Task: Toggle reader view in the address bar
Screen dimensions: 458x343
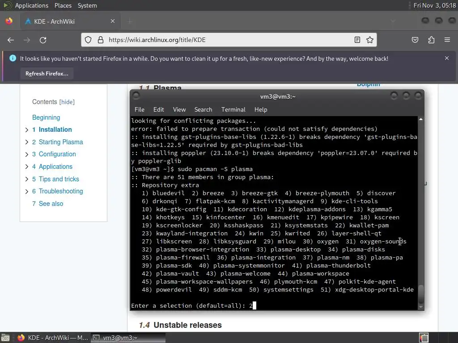Action: [357, 40]
